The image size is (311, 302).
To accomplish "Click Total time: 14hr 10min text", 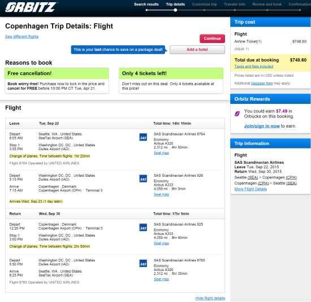I will pyautogui.click(x=172, y=124).
